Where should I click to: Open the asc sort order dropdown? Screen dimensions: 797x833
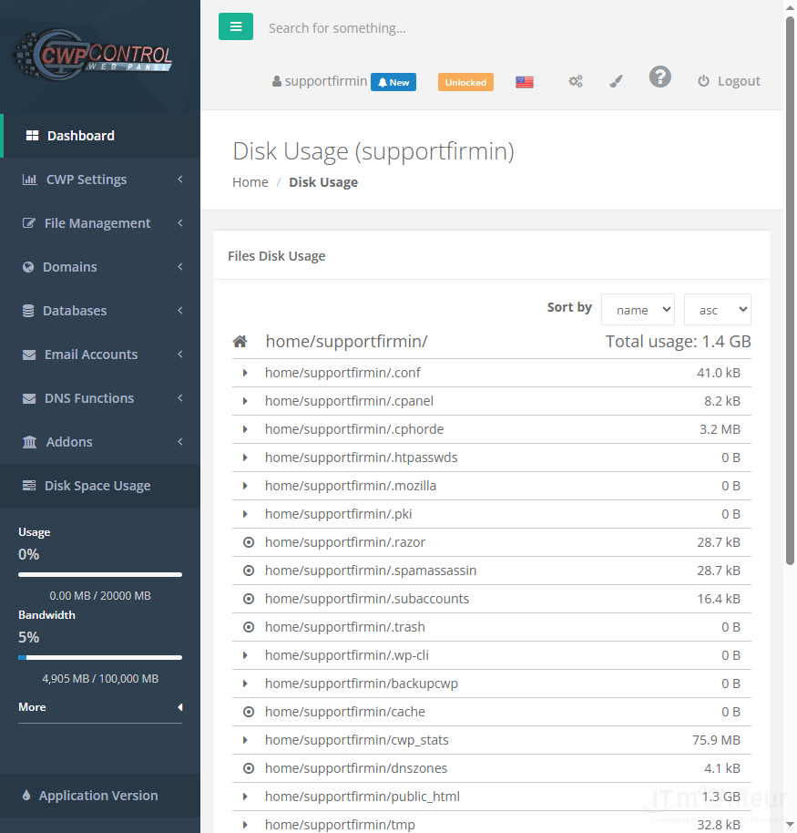point(718,310)
